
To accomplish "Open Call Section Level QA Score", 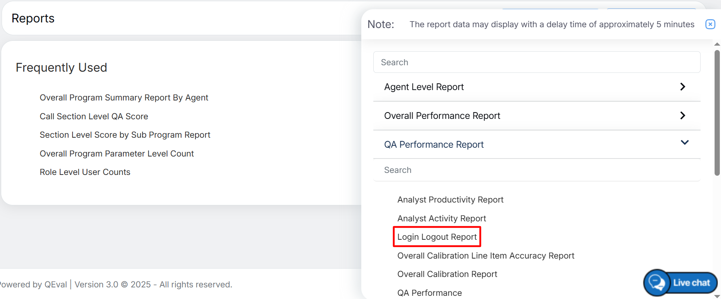I will [94, 116].
